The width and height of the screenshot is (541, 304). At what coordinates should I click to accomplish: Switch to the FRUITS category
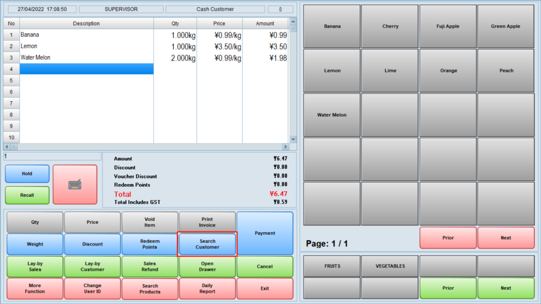(x=332, y=267)
